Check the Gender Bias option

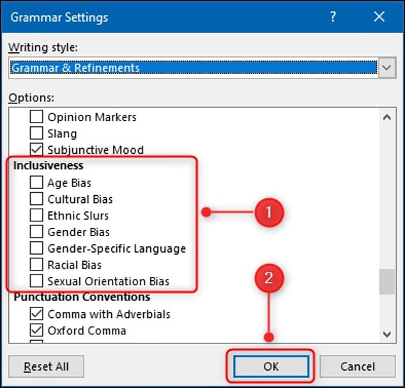click(37, 232)
